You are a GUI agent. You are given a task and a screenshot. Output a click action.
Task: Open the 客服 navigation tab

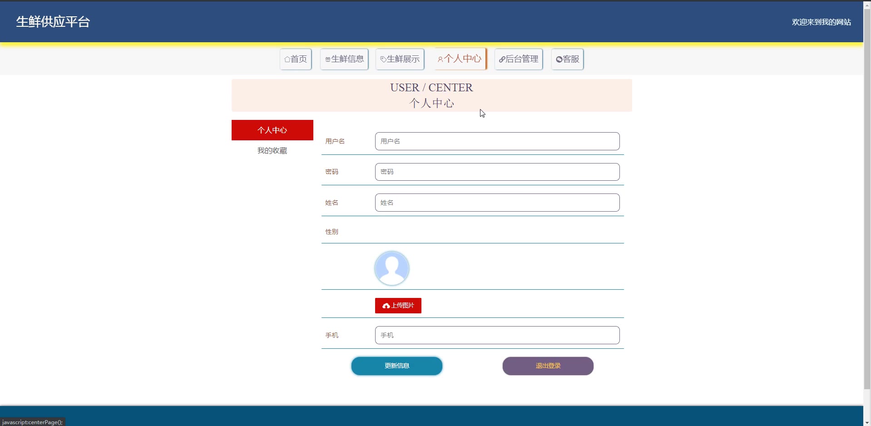pos(568,59)
